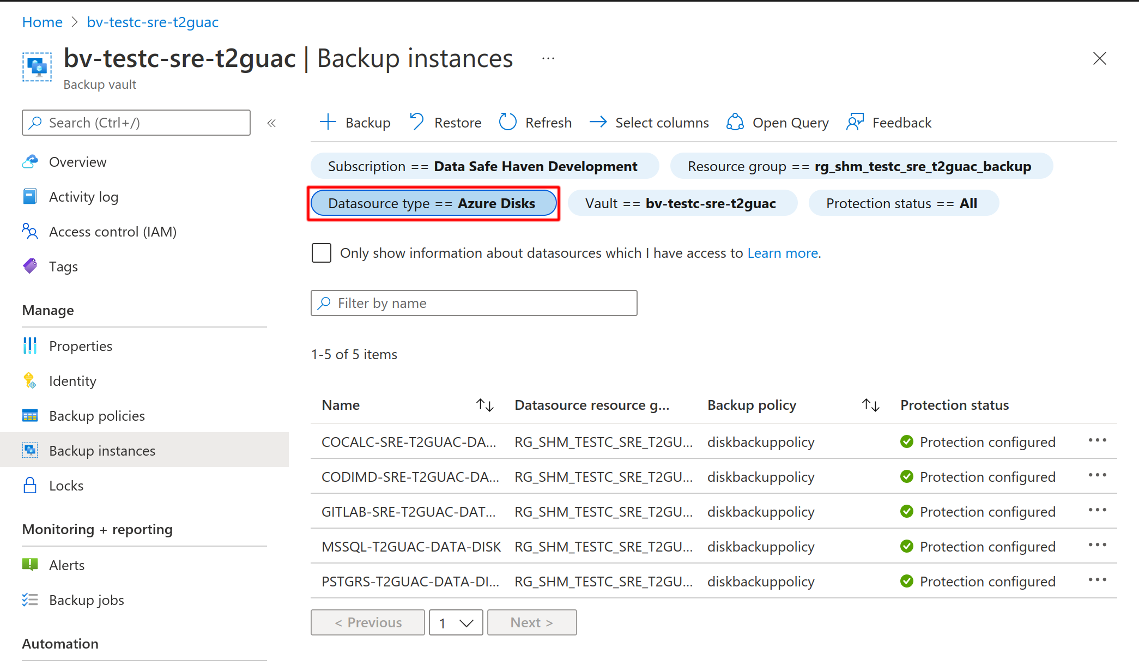
Task: Open the page number dropdown
Action: 456,622
